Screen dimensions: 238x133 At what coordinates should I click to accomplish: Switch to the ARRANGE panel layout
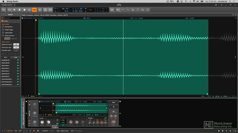[x=10, y=131]
